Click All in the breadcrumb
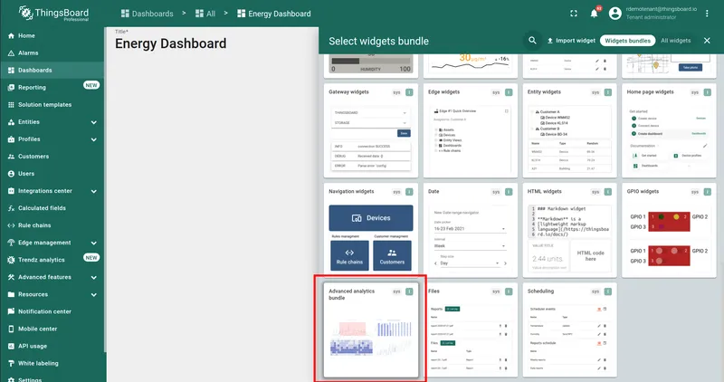The height and width of the screenshot is (382, 724). click(x=205, y=14)
